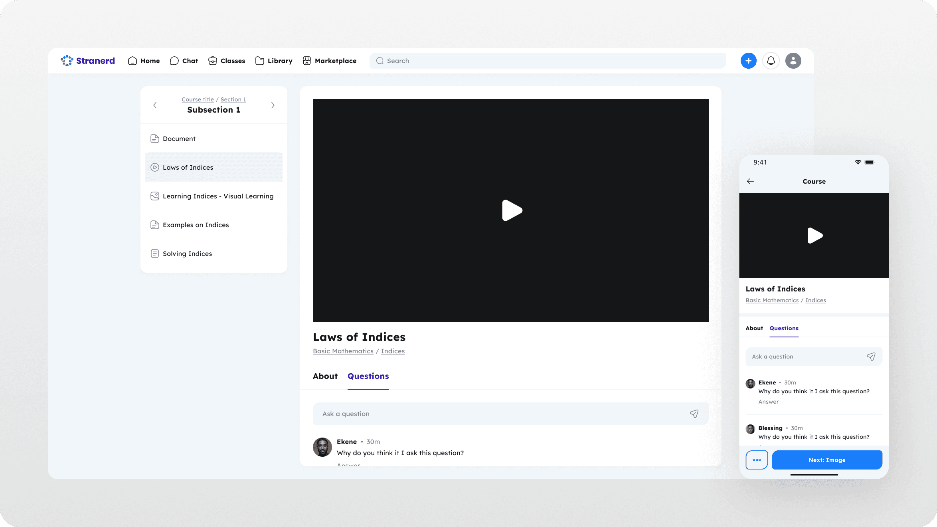This screenshot has height=527, width=937.
Task: Open the Solving Indices item
Action: point(187,254)
